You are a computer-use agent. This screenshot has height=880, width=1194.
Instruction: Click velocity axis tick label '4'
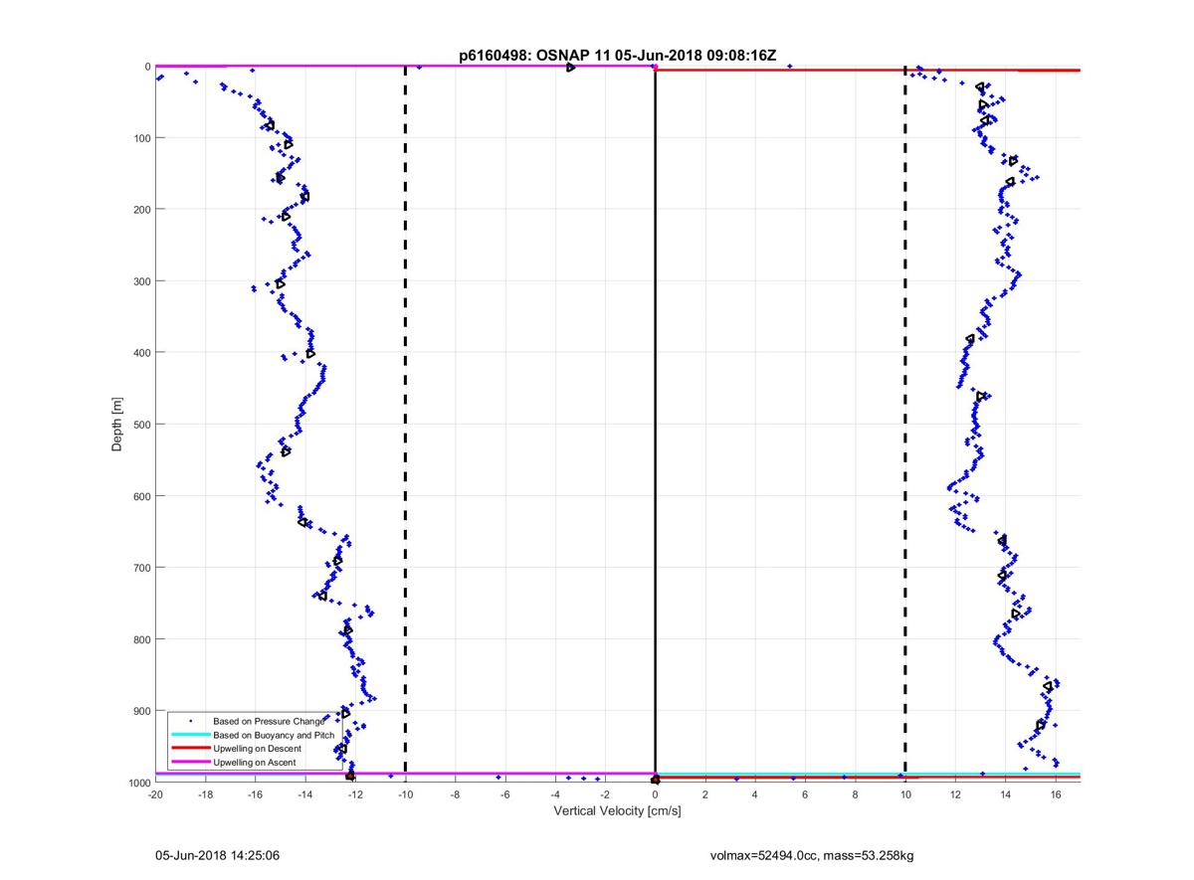755,794
